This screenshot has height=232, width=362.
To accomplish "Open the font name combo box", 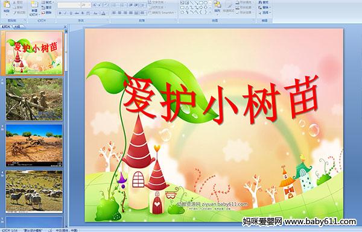I will [69, 5].
